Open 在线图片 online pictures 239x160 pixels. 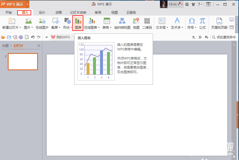(42, 23)
